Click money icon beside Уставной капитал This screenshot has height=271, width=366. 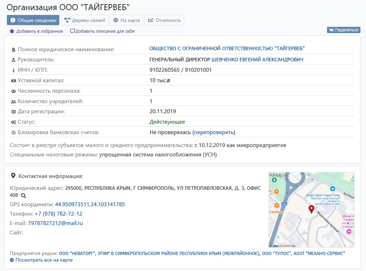pyautogui.click(x=13, y=81)
